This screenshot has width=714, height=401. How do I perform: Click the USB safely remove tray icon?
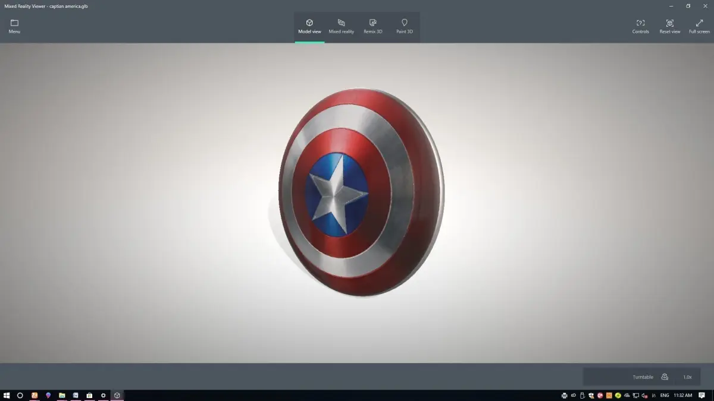(x=583, y=396)
